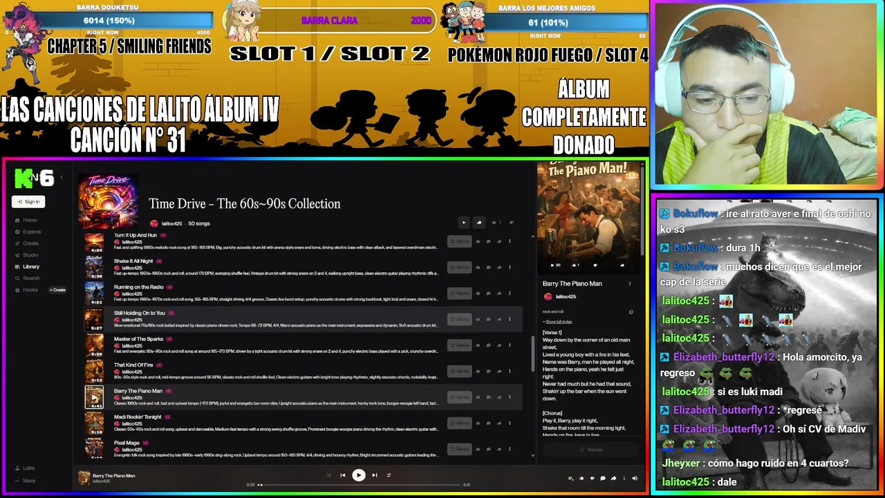885x498 pixels.
Task: Like current song in bottom player bar
Action: coord(581,478)
